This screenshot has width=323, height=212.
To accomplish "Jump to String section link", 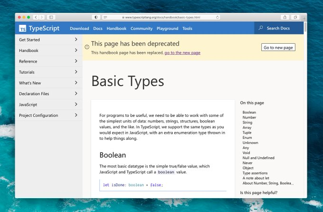I will tap(247, 123).
